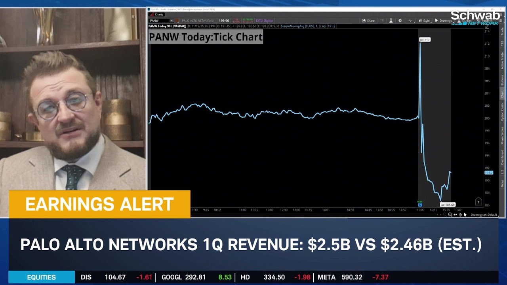The image size is (507, 285).
Task: Open the Dashboard side tab
Action: coord(502,157)
